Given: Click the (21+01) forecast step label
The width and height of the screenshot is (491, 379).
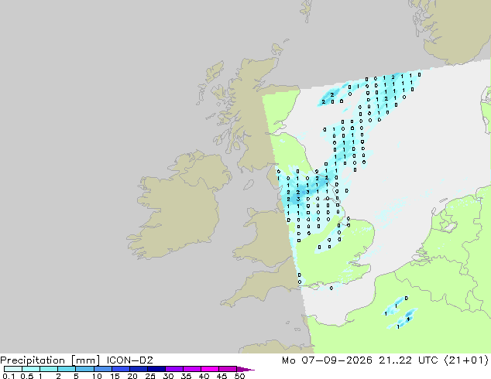Looking at the screenshot, I should [x=466, y=360].
